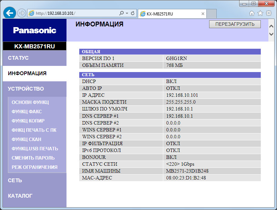Image resolution: width=277 pixels, height=210 pixels.
Task: Open a new blank tab
Action: pos(212,14)
